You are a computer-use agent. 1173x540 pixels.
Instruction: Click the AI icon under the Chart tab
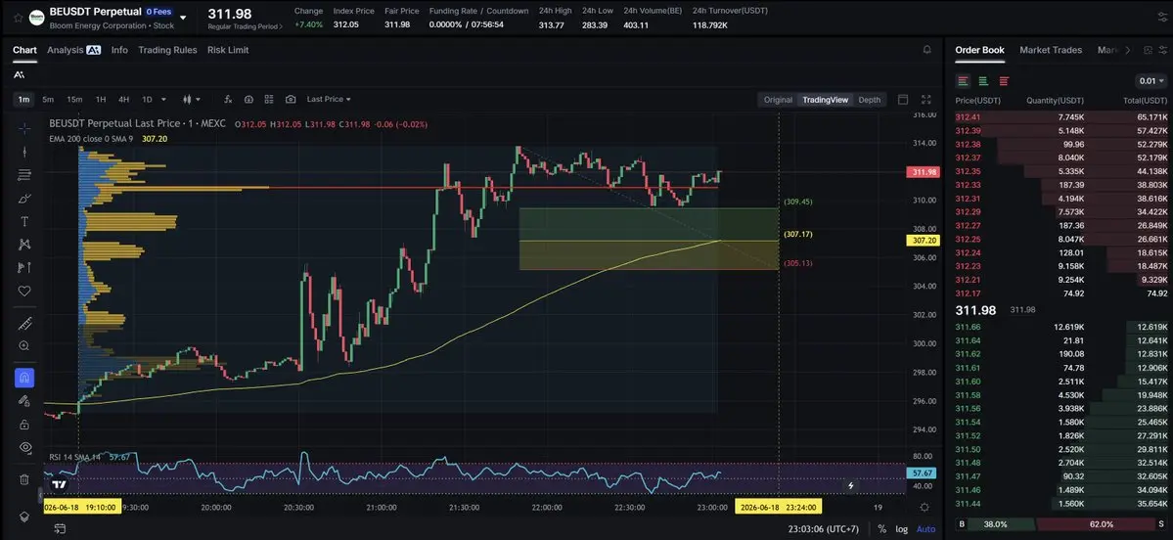19,74
